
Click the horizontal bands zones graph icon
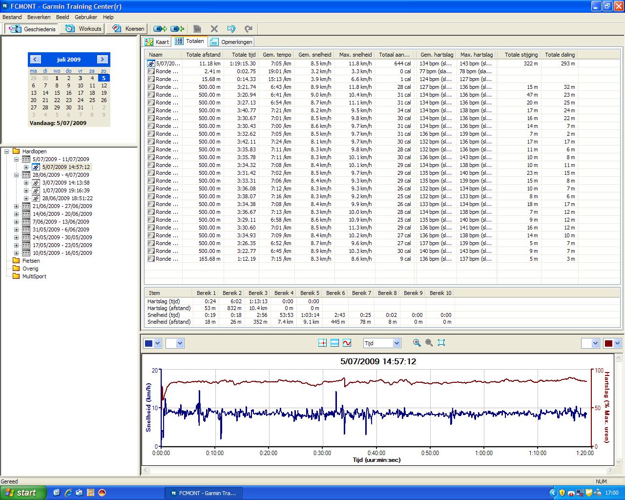point(334,343)
